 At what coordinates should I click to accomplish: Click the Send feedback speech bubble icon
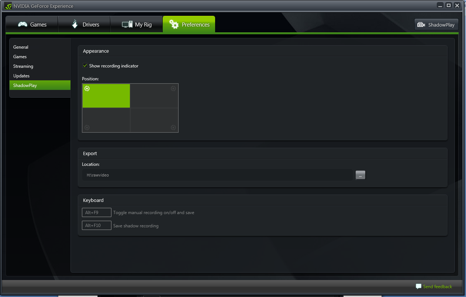[x=418, y=286]
